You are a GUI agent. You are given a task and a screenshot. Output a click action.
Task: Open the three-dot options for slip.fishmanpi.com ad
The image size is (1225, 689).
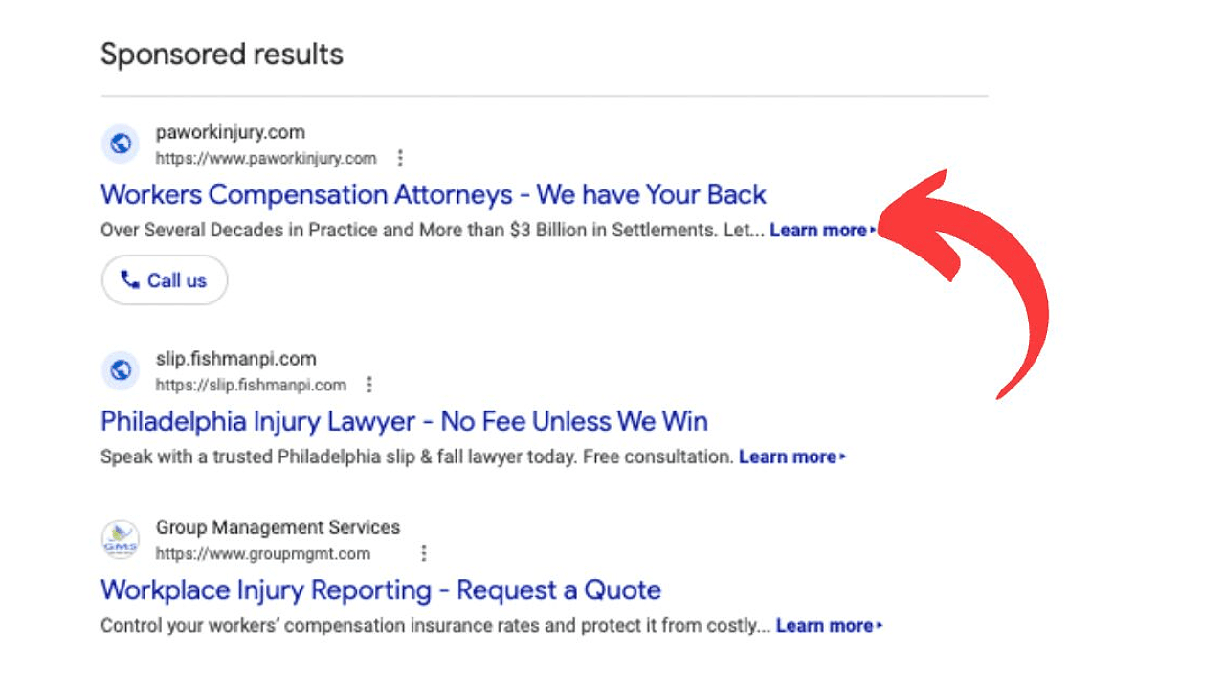click(369, 385)
